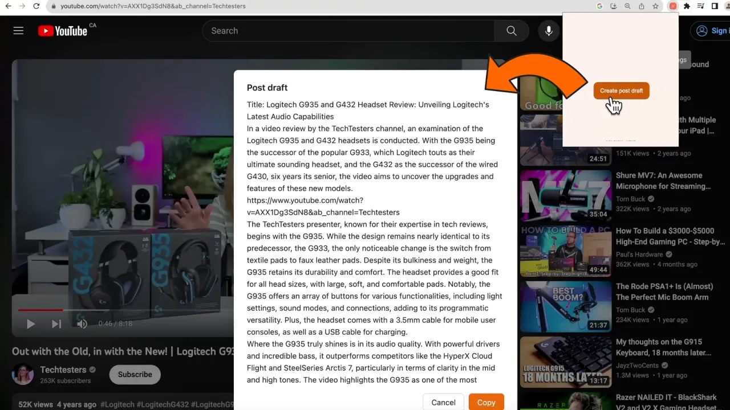Screen dimensions: 730x410
Task: Copy the post draft text
Action: (x=486, y=402)
